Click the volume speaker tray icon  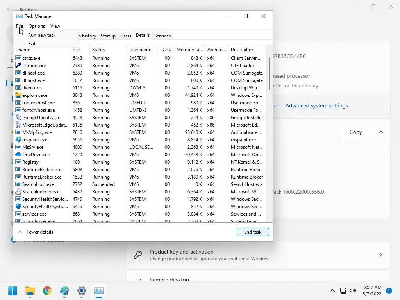point(353,291)
